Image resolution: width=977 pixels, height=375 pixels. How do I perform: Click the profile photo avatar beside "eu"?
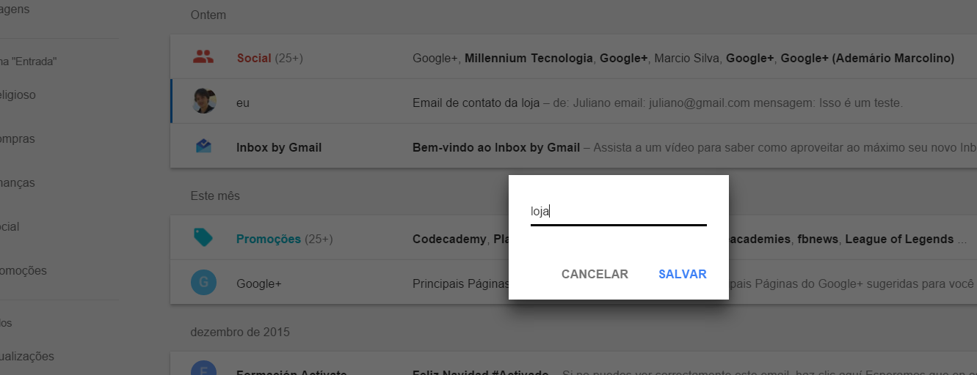[204, 101]
